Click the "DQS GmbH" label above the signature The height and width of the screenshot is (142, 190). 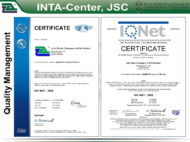pyautogui.click(x=39, y=115)
